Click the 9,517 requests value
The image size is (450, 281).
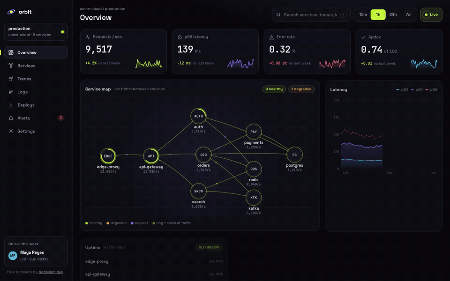coord(99,49)
